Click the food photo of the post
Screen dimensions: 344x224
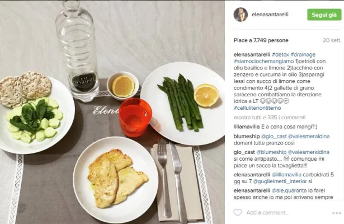coord(112,112)
